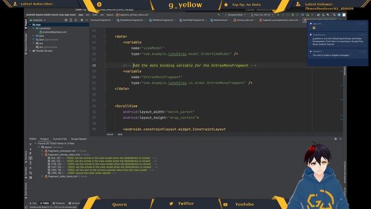Click the 'layout' breadcrumb below the editor
Screen dimensions: 371x209
[x=110, y=134]
